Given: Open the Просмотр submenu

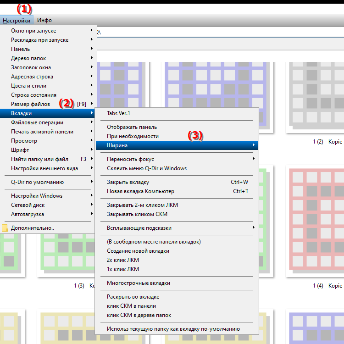Looking at the screenshot, I should point(48,141).
